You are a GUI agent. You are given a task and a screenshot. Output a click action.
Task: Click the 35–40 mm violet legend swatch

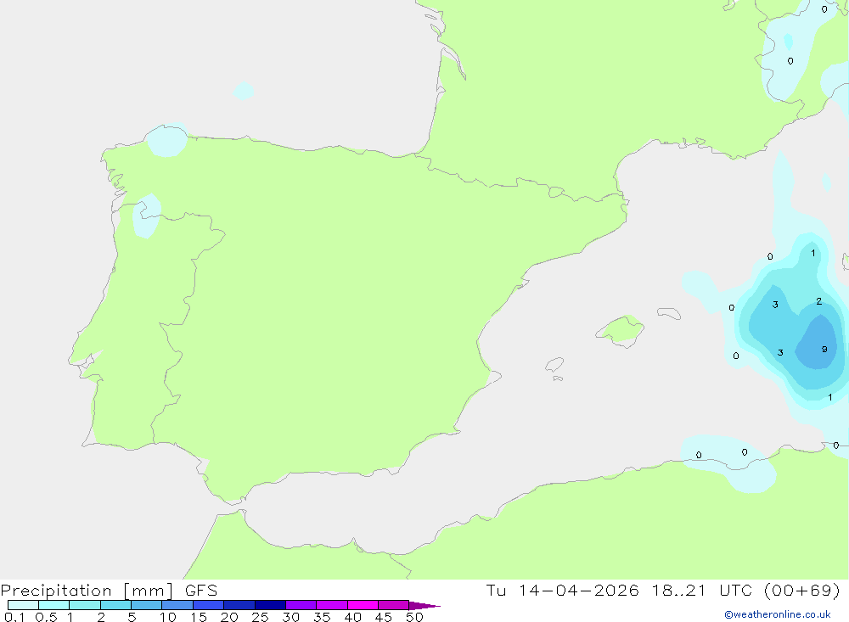[x=331, y=605]
